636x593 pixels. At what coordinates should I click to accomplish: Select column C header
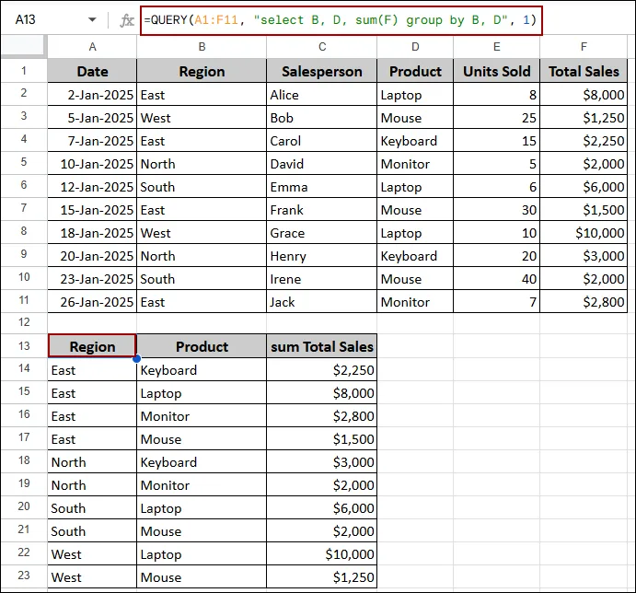tap(322, 47)
